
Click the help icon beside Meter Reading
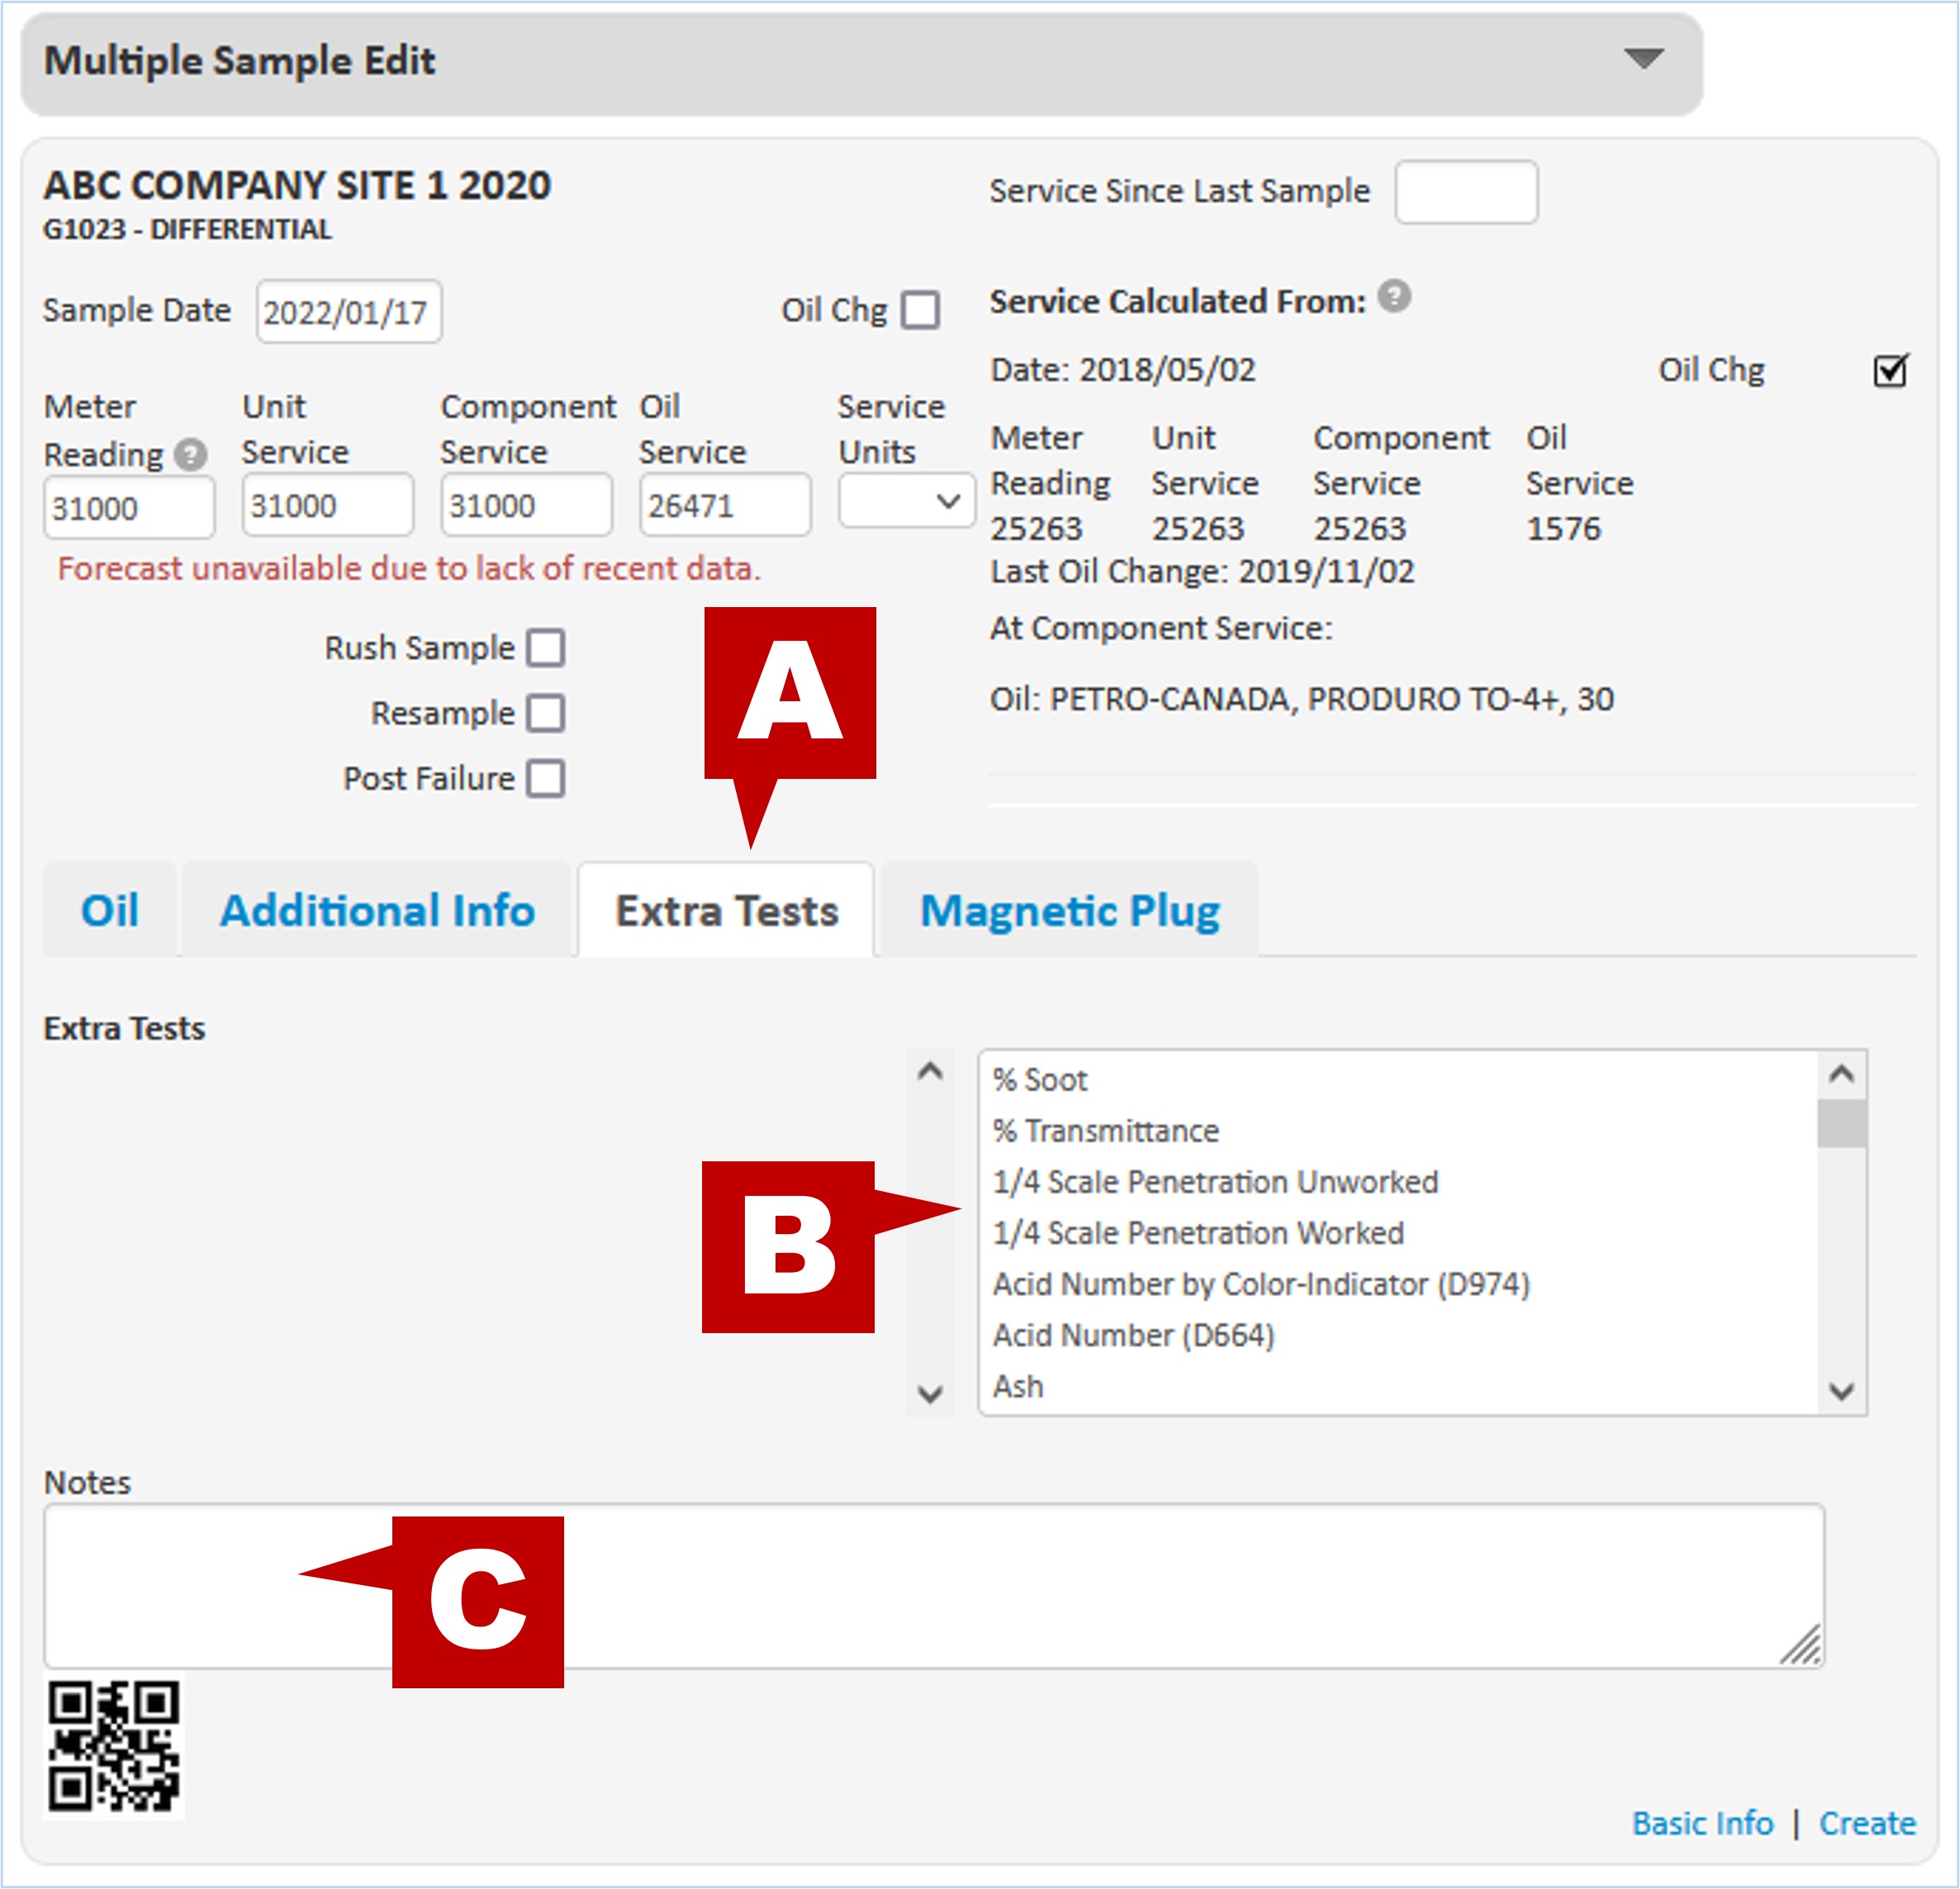coord(190,455)
